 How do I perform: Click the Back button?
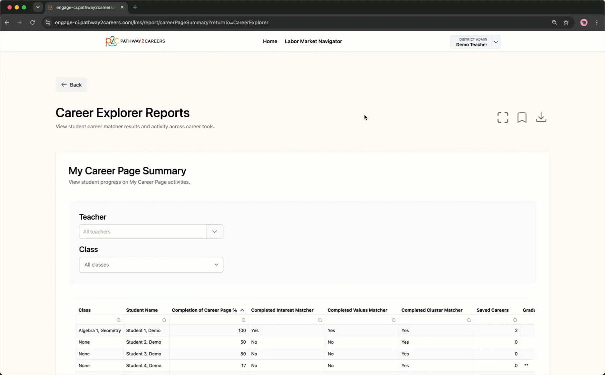[71, 85]
